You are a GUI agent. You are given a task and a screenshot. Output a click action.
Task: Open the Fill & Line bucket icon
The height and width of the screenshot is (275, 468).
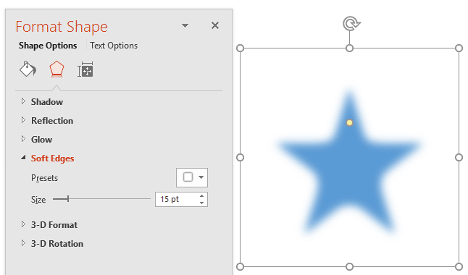click(x=28, y=69)
